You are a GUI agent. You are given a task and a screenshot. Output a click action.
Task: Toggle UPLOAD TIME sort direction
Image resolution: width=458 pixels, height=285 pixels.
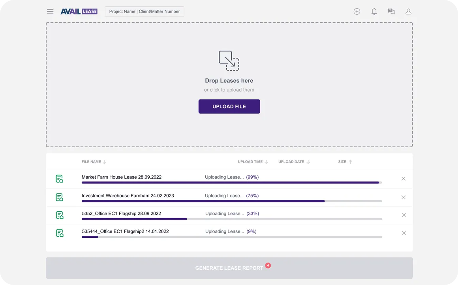[266, 162]
